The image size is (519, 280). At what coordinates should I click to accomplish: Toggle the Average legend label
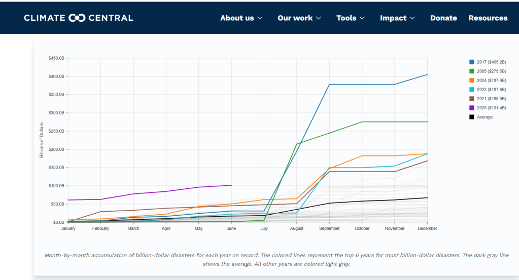(x=485, y=117)
